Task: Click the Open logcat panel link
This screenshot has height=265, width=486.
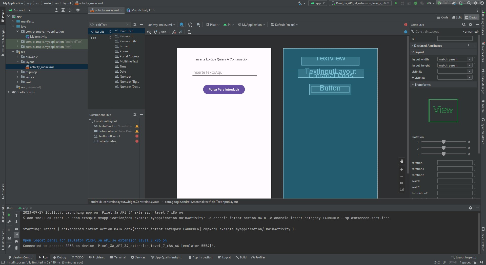Action: click(95, 240)
